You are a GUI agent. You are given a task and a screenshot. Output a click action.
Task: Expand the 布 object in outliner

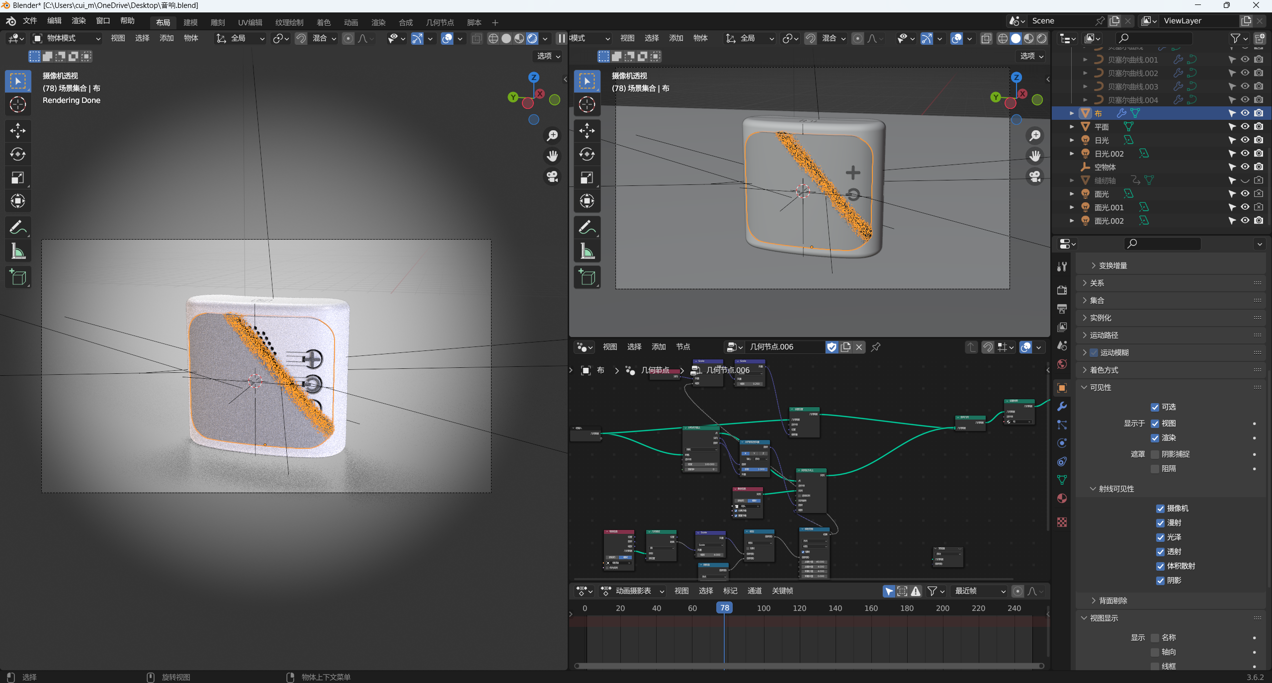pyautogui.click(x=1072, y=113)
